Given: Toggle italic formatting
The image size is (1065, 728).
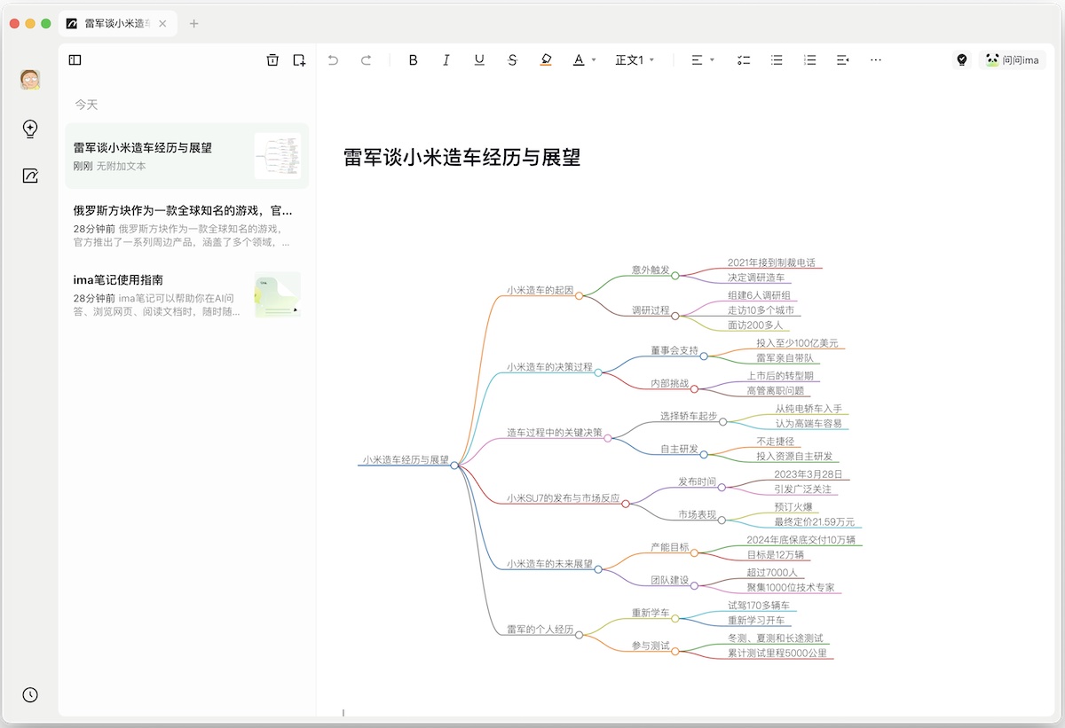Looking at the screenshot, I should pyautogui.click(x=446, y=60).
